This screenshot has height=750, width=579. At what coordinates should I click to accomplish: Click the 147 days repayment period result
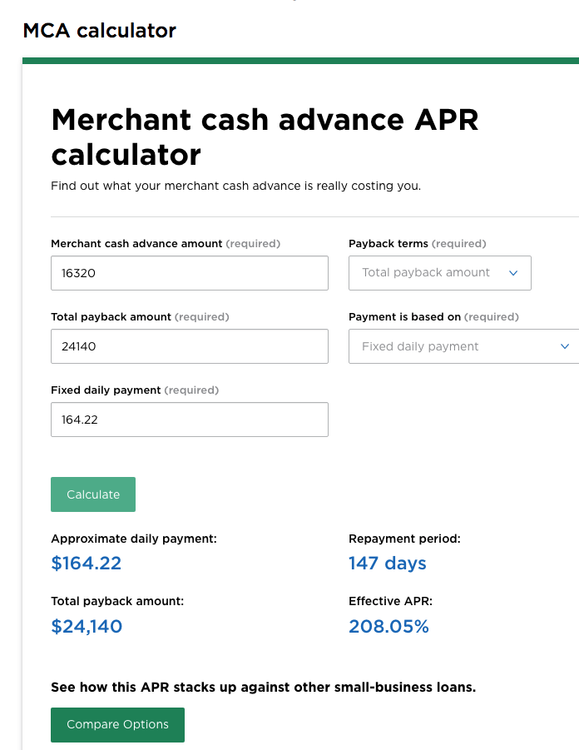(x=388, y=564)
